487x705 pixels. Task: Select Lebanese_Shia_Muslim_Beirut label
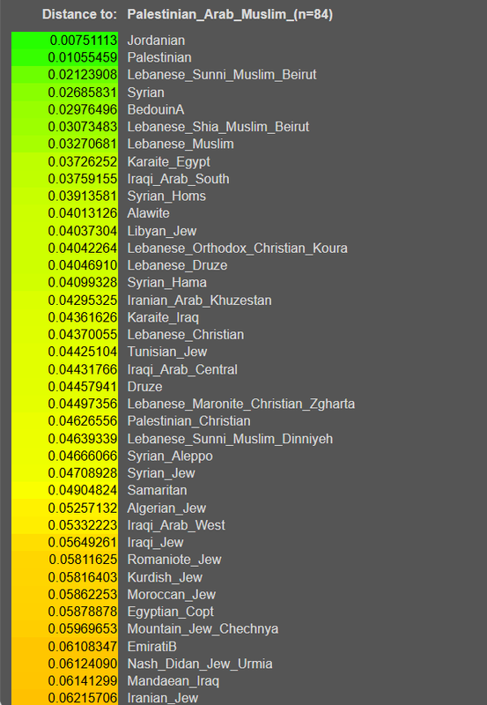pos(218,127)
